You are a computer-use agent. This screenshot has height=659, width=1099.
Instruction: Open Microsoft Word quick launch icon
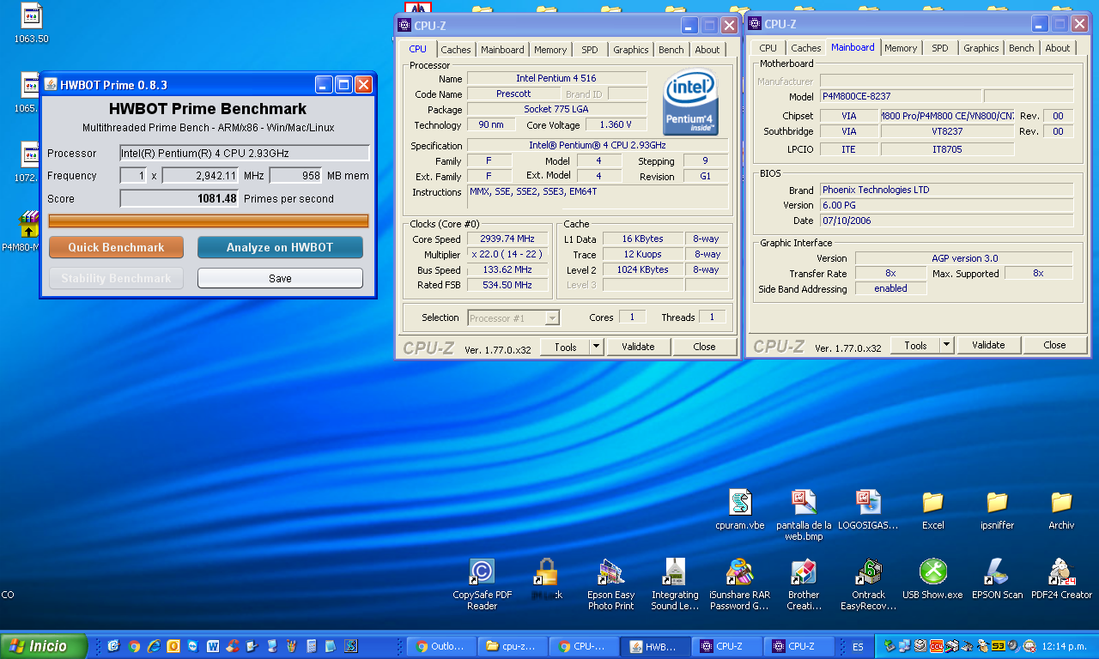213,646
